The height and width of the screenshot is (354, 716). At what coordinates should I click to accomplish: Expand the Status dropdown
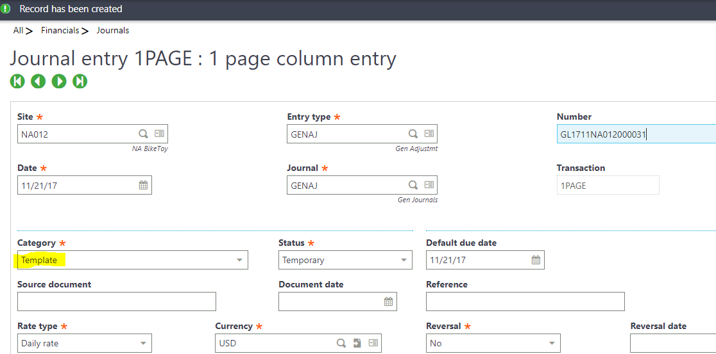pos(404,260)
